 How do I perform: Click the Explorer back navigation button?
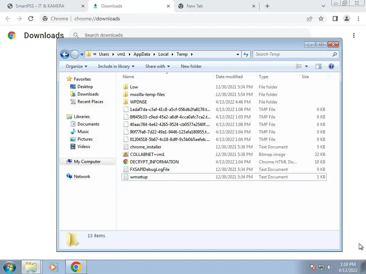[x=65, y=54]
